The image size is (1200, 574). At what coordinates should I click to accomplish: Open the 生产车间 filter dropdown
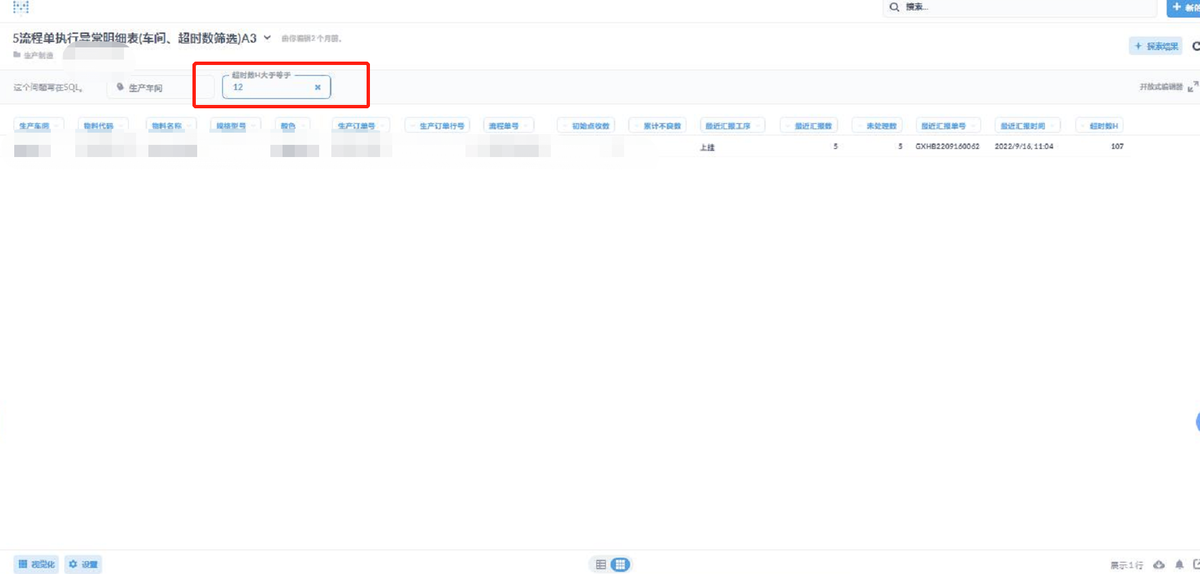coord(160,87)
